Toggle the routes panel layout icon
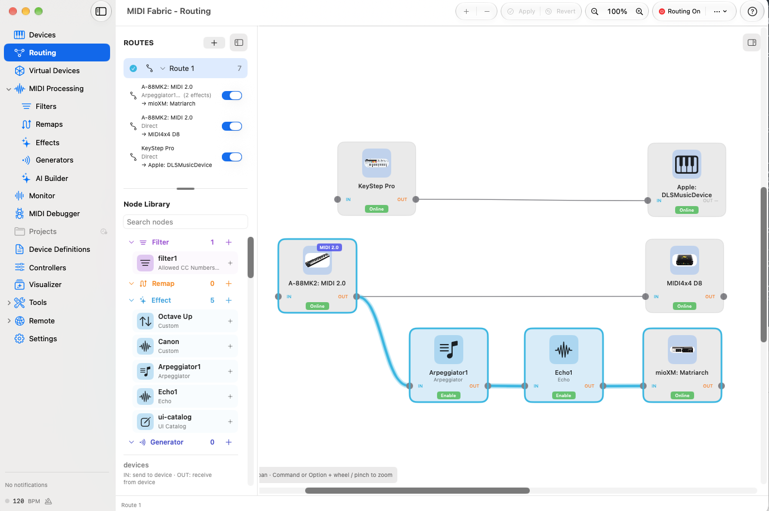The image size is (769, 511). coord(239,42)
